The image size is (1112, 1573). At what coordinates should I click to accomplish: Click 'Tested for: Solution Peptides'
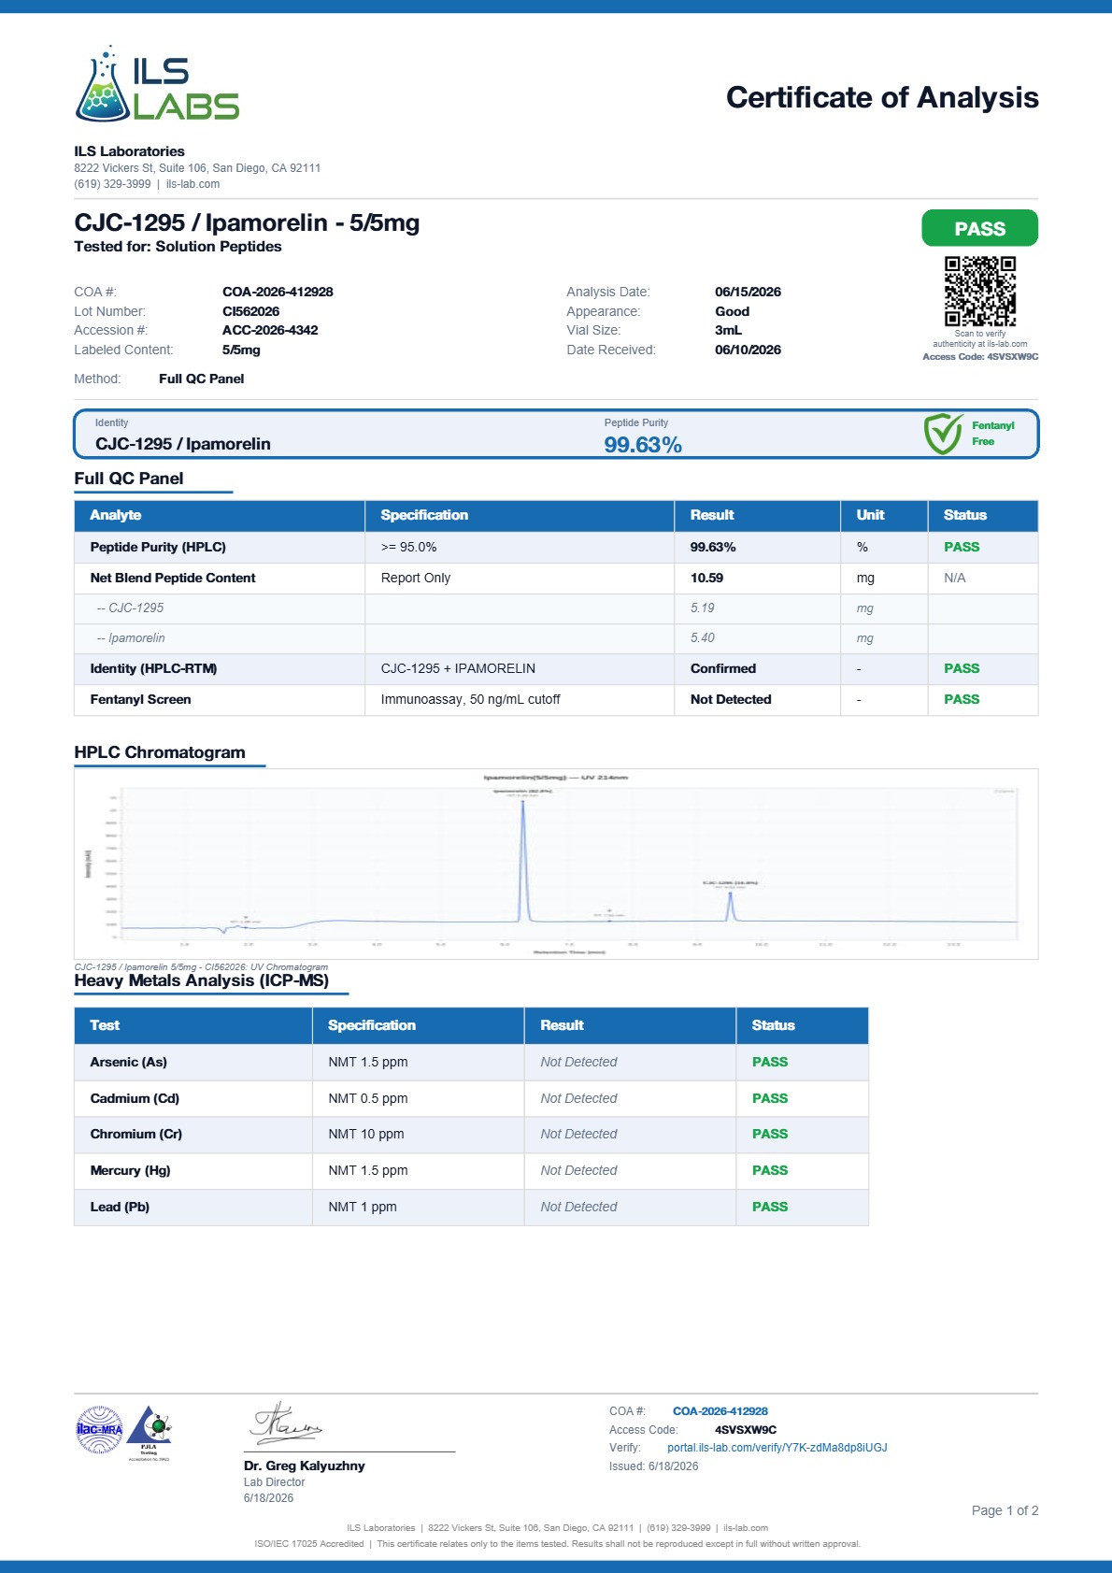(178, 247)
